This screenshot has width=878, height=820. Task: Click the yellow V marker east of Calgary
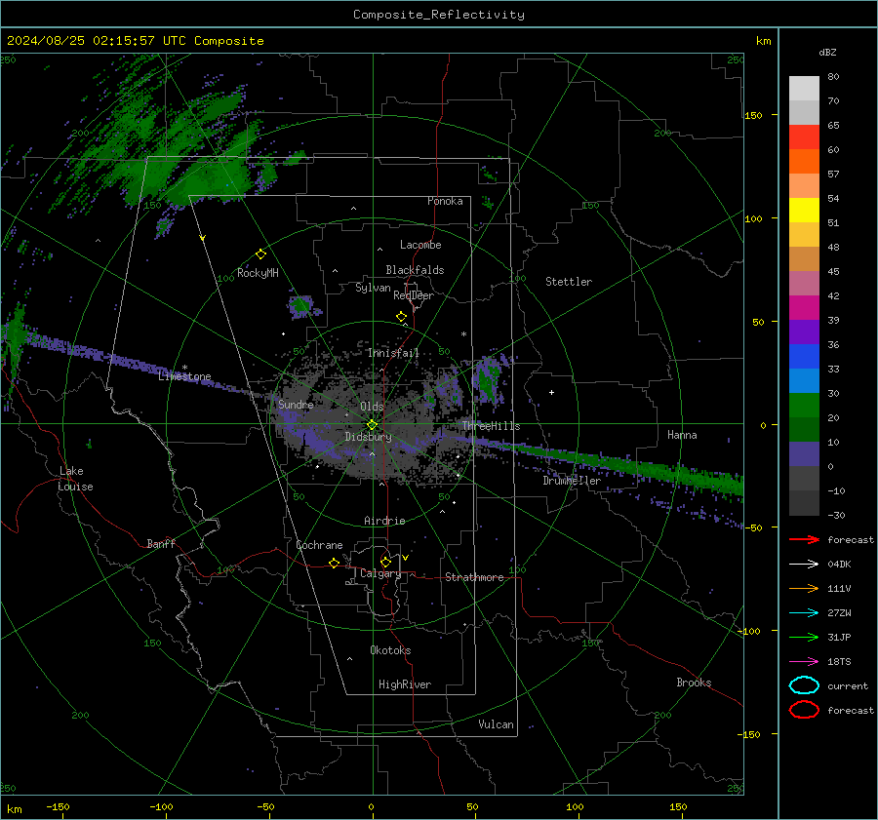click(x=405, y=558)
